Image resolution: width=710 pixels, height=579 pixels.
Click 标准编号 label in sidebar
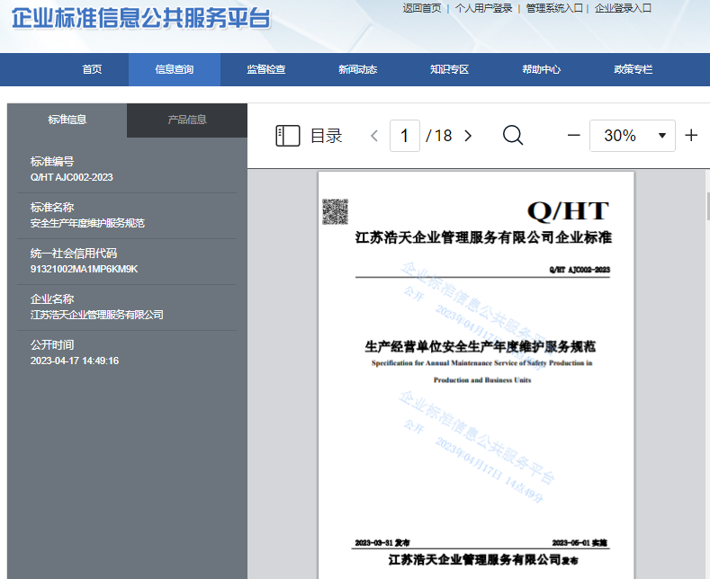point(52,162)
